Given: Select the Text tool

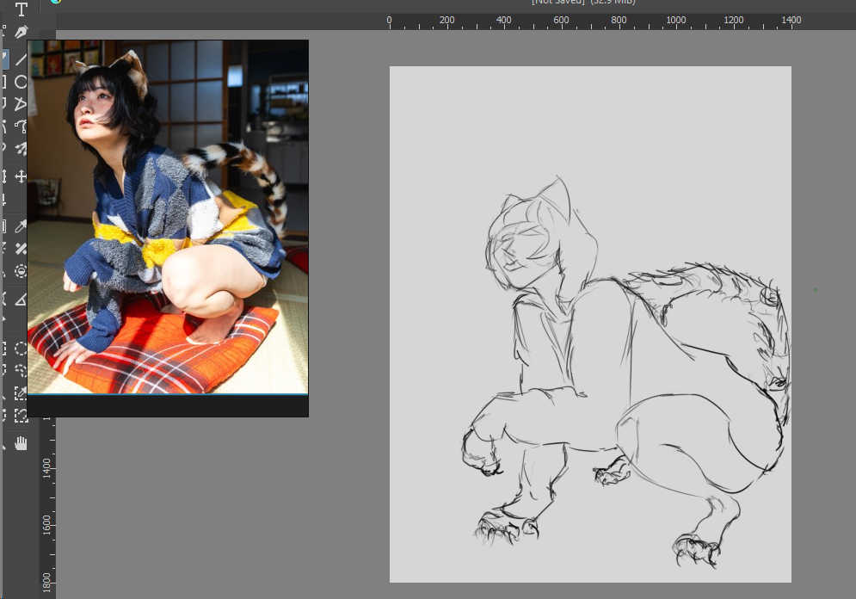Looking at the screenshot, I should (x=21, y=9).
